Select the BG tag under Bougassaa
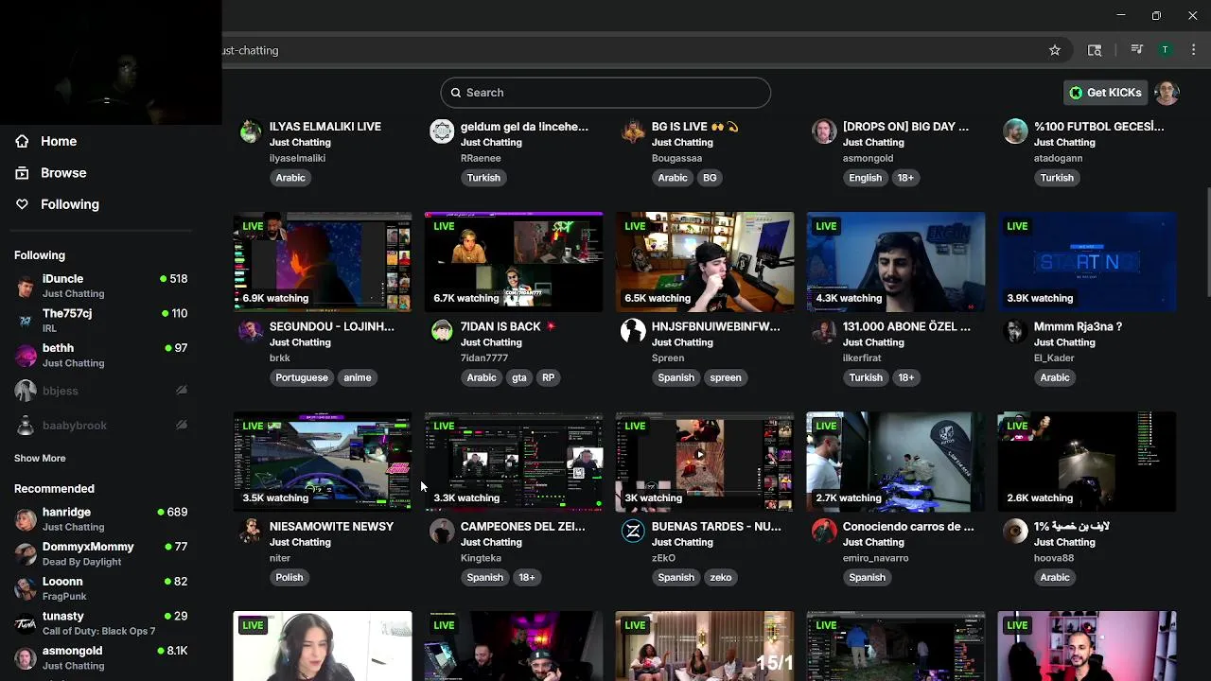This screenshot has width=1211, height=681. click(710, 178)
